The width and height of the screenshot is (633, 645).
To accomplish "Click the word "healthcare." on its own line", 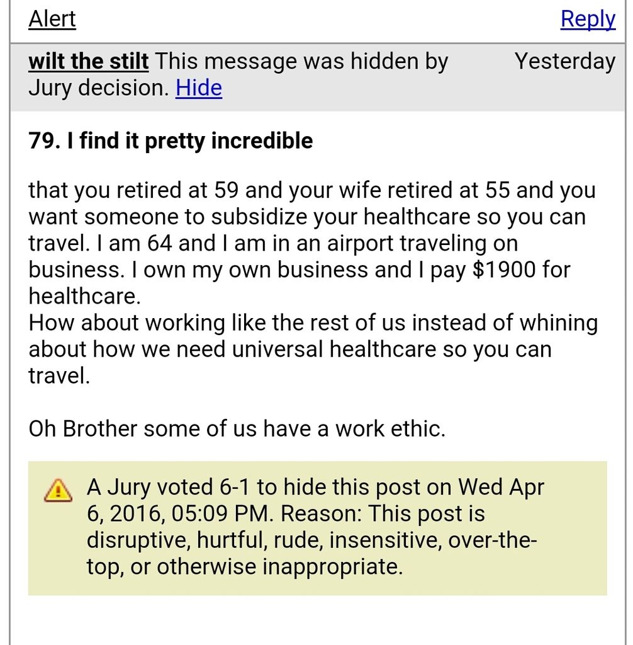I will [85, 296].
